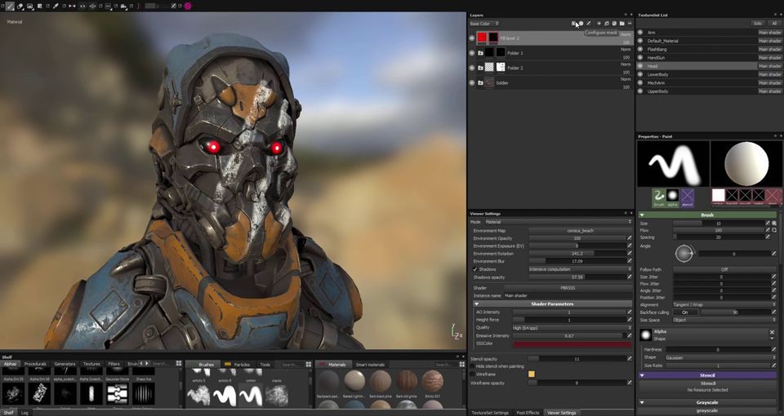The image size is (784, 416).
Task: Click the alpha icon beside the brush icon
Action: point(673,198)
